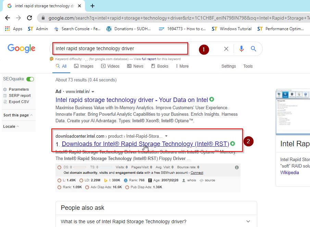310x227 pixels.
Task: Click the blue magnifier search button
Action: click(x=253, y=48)
